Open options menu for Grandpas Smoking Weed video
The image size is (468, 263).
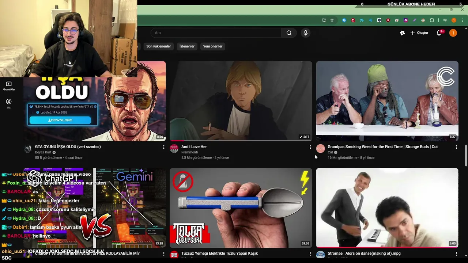point(456,147)
